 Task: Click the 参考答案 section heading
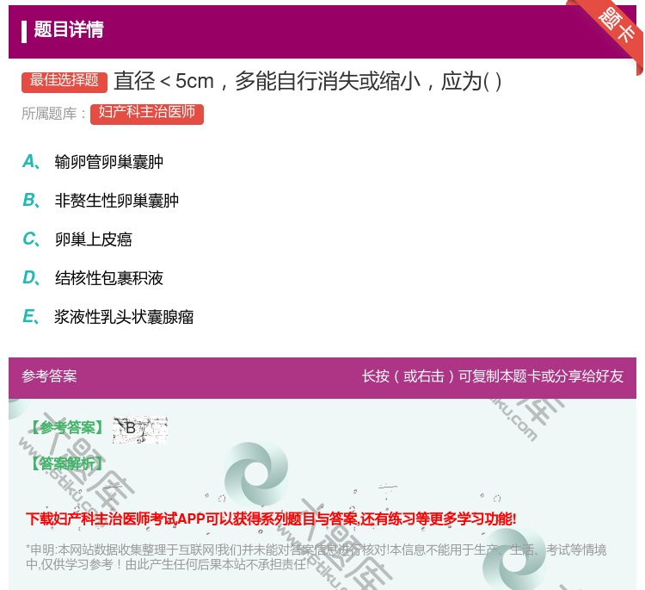49,376
